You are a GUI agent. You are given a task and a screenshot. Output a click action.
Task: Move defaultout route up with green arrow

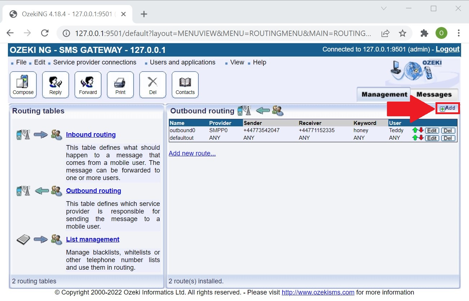point(415,138)
